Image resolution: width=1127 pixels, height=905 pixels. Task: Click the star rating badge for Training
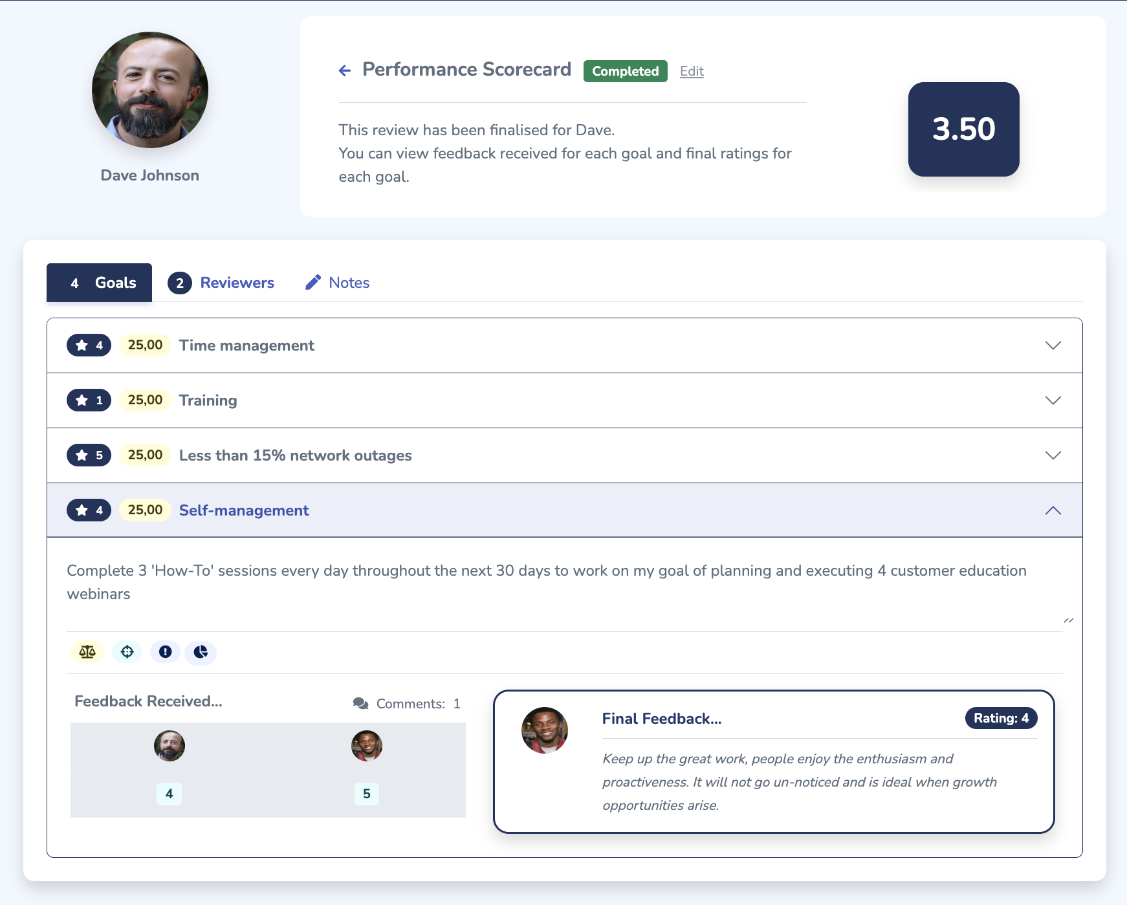pyautogui.click(x=89, y=400)
